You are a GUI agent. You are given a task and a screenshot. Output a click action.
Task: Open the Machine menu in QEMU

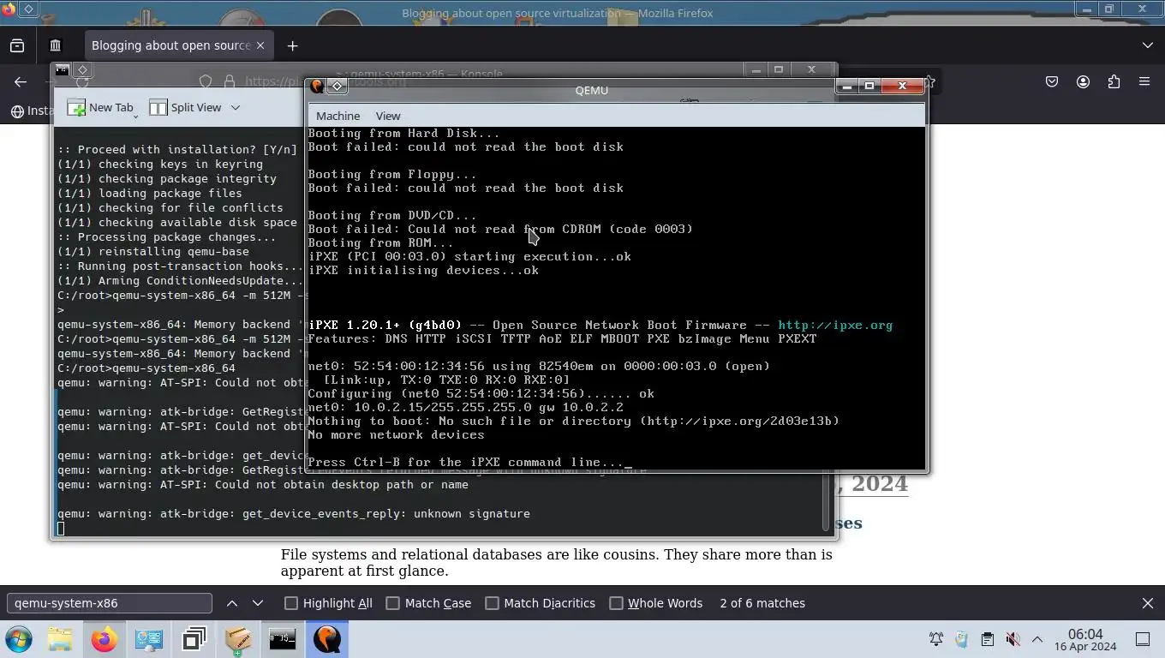[x=338, y=116]
